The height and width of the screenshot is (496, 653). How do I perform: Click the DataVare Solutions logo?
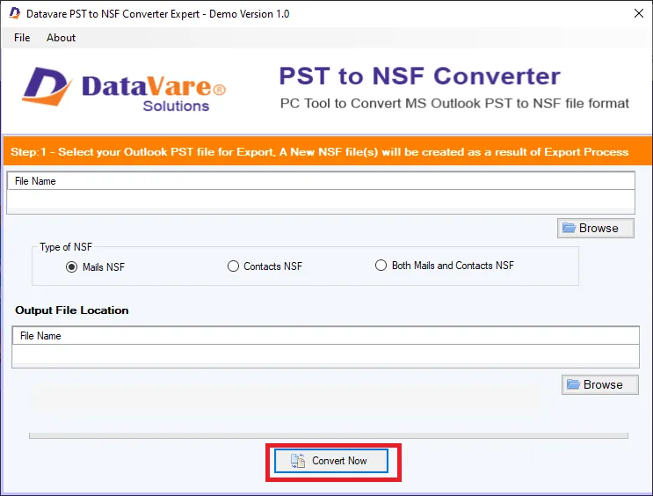coord(124,89)
